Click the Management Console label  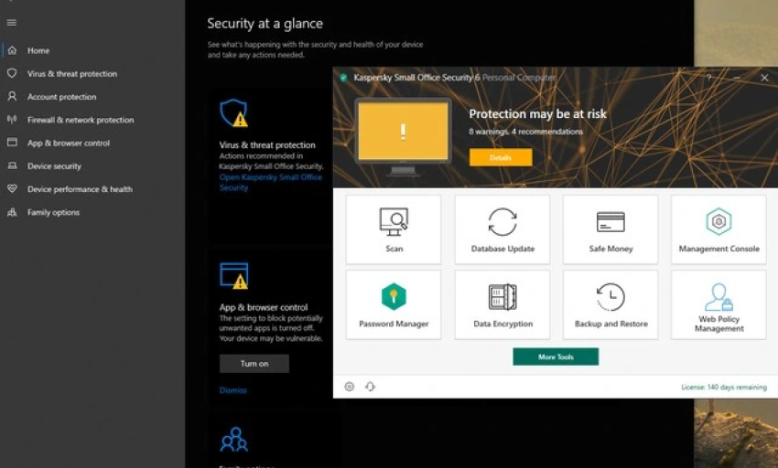719,249
